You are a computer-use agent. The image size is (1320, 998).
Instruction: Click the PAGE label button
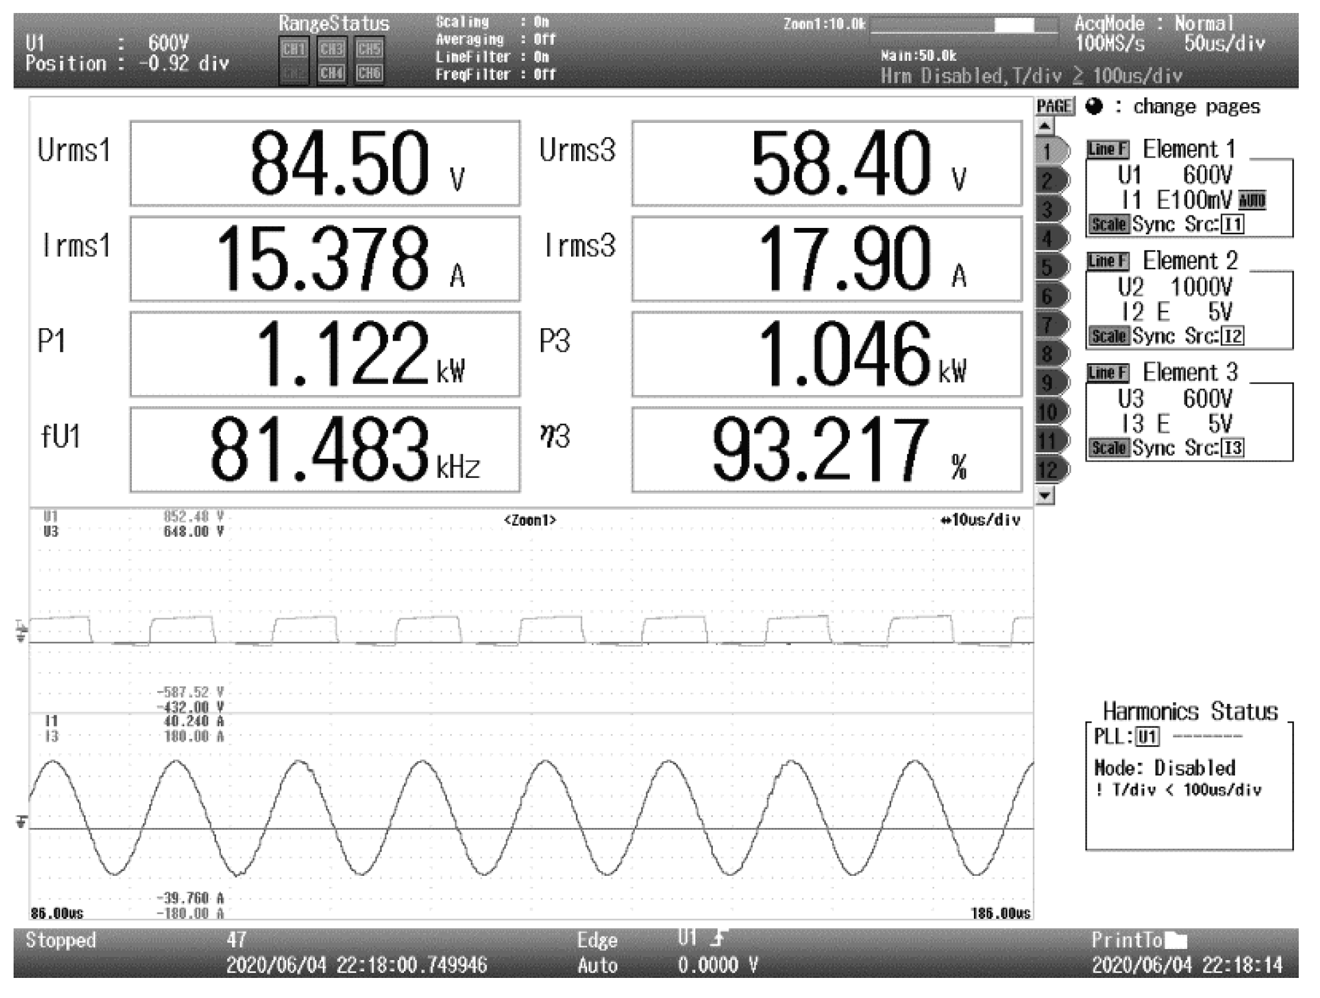click(x=1054, y=106)
